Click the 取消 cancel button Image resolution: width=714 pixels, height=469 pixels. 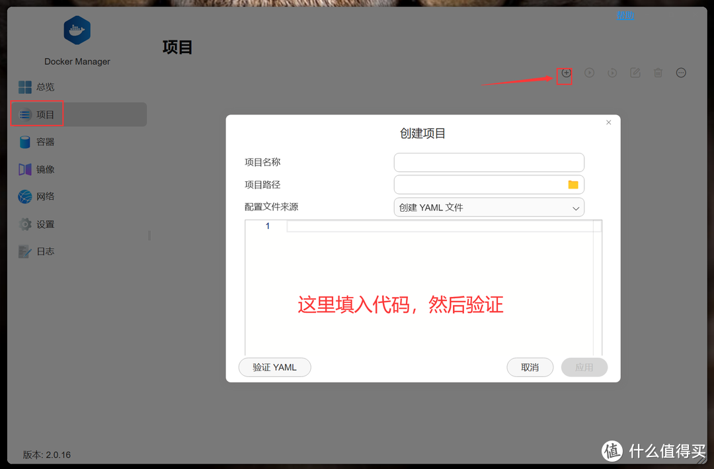pyautogui.click(x=530, y=367)
